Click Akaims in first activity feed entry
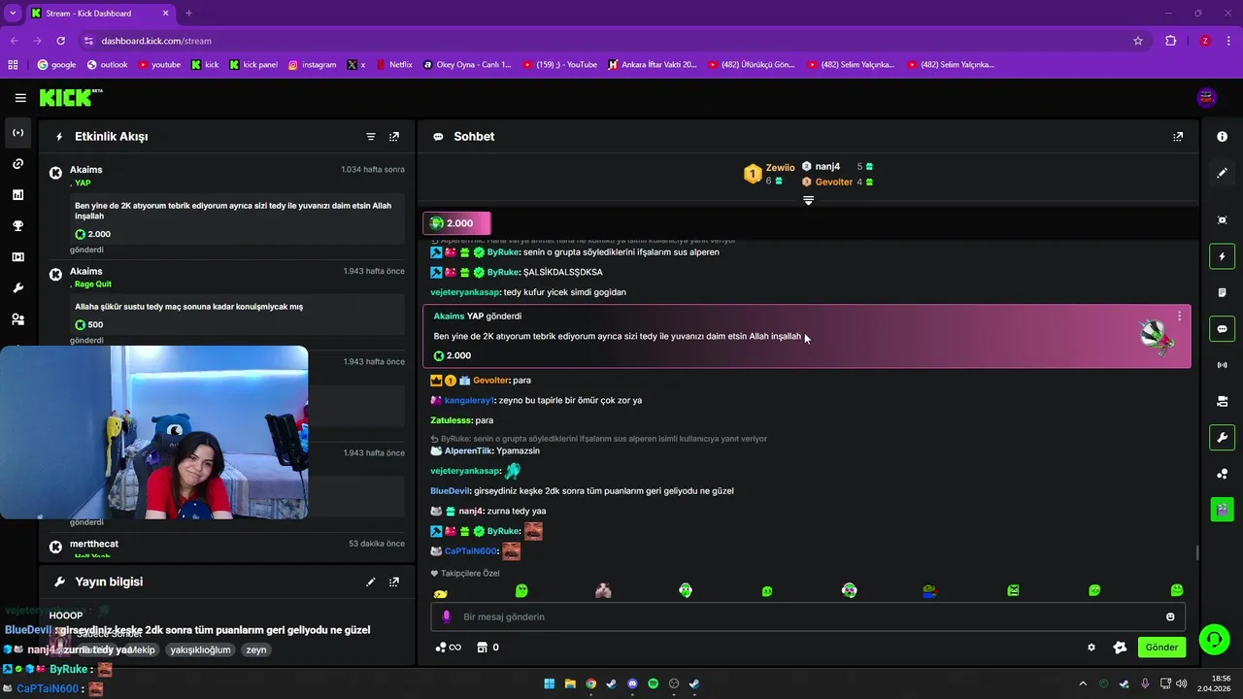The height and width of the screenshot is (699, 1243). click(x=86, y=170)
